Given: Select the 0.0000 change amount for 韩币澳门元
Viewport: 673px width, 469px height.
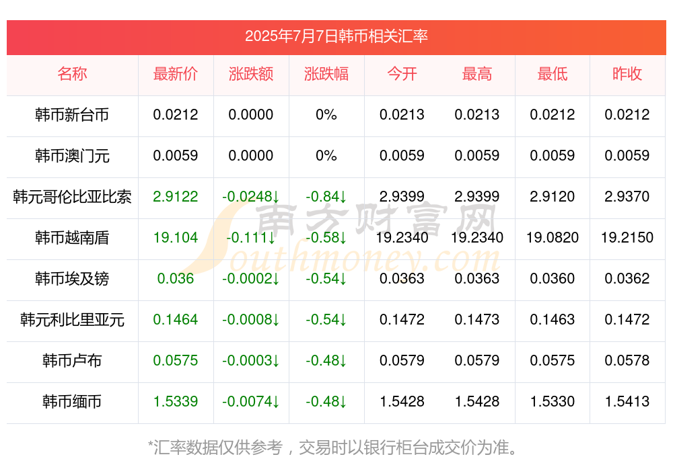Looking at the screenshot, I should tap(251, 156).
